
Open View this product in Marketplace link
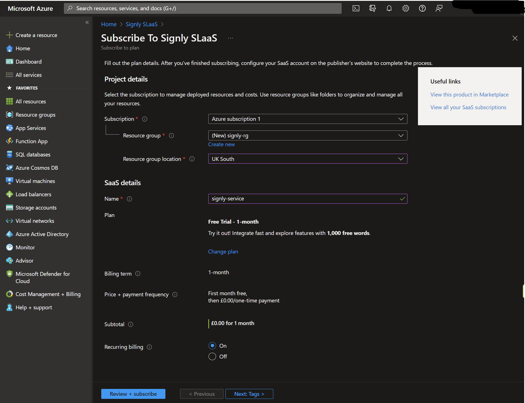(x=469, y=95)
